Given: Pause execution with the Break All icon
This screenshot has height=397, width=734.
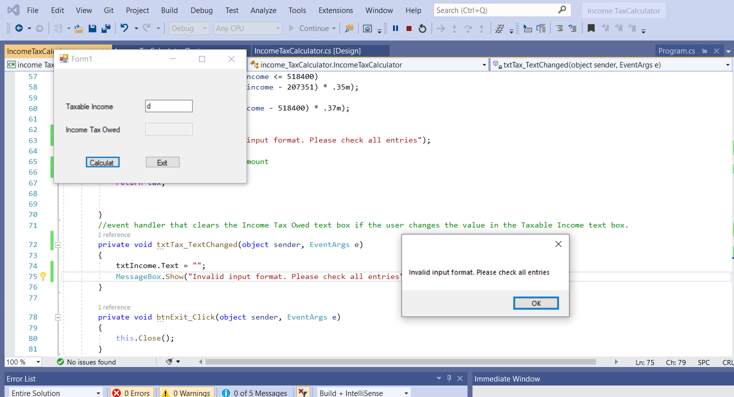Looking at the screenshot, I should [395, 28].
